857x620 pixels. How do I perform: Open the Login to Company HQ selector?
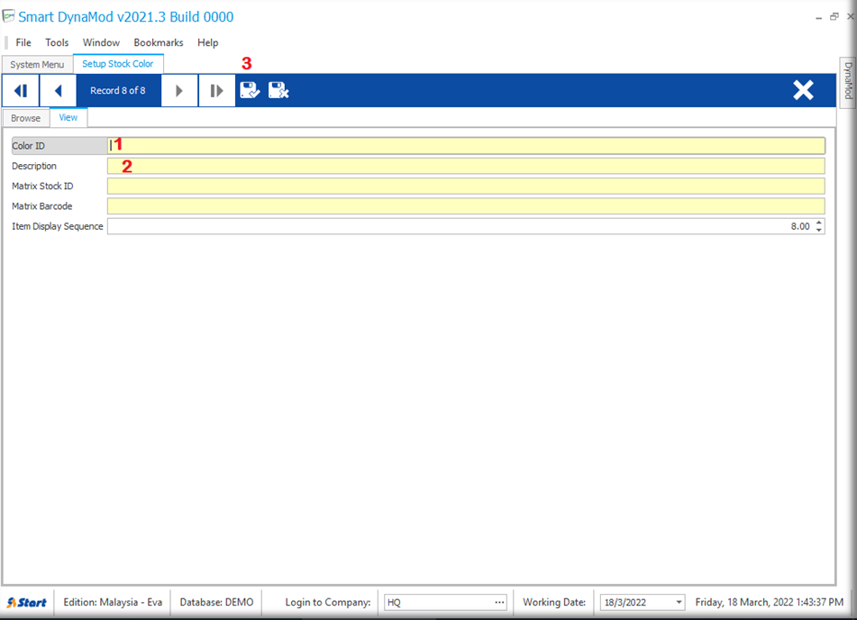click(499, 603)
